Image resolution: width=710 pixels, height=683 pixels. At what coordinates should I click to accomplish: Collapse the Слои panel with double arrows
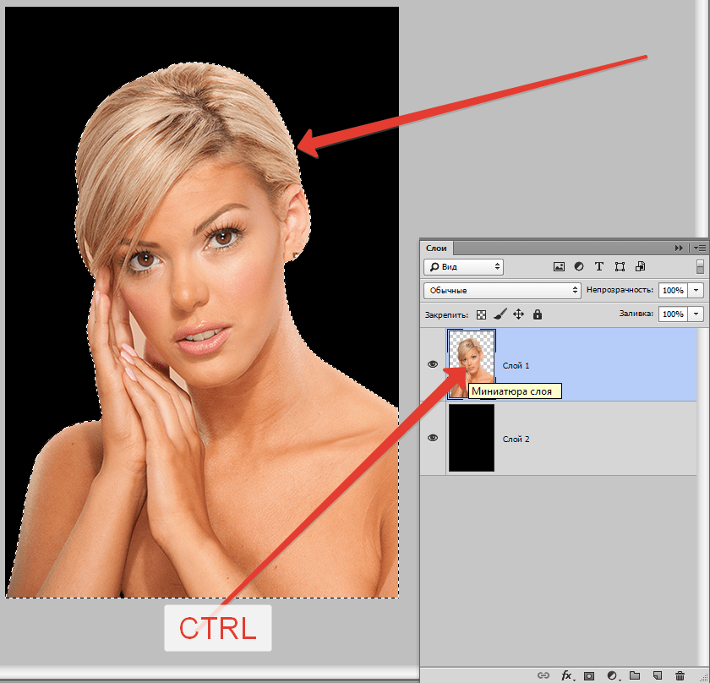click(679, 249)
